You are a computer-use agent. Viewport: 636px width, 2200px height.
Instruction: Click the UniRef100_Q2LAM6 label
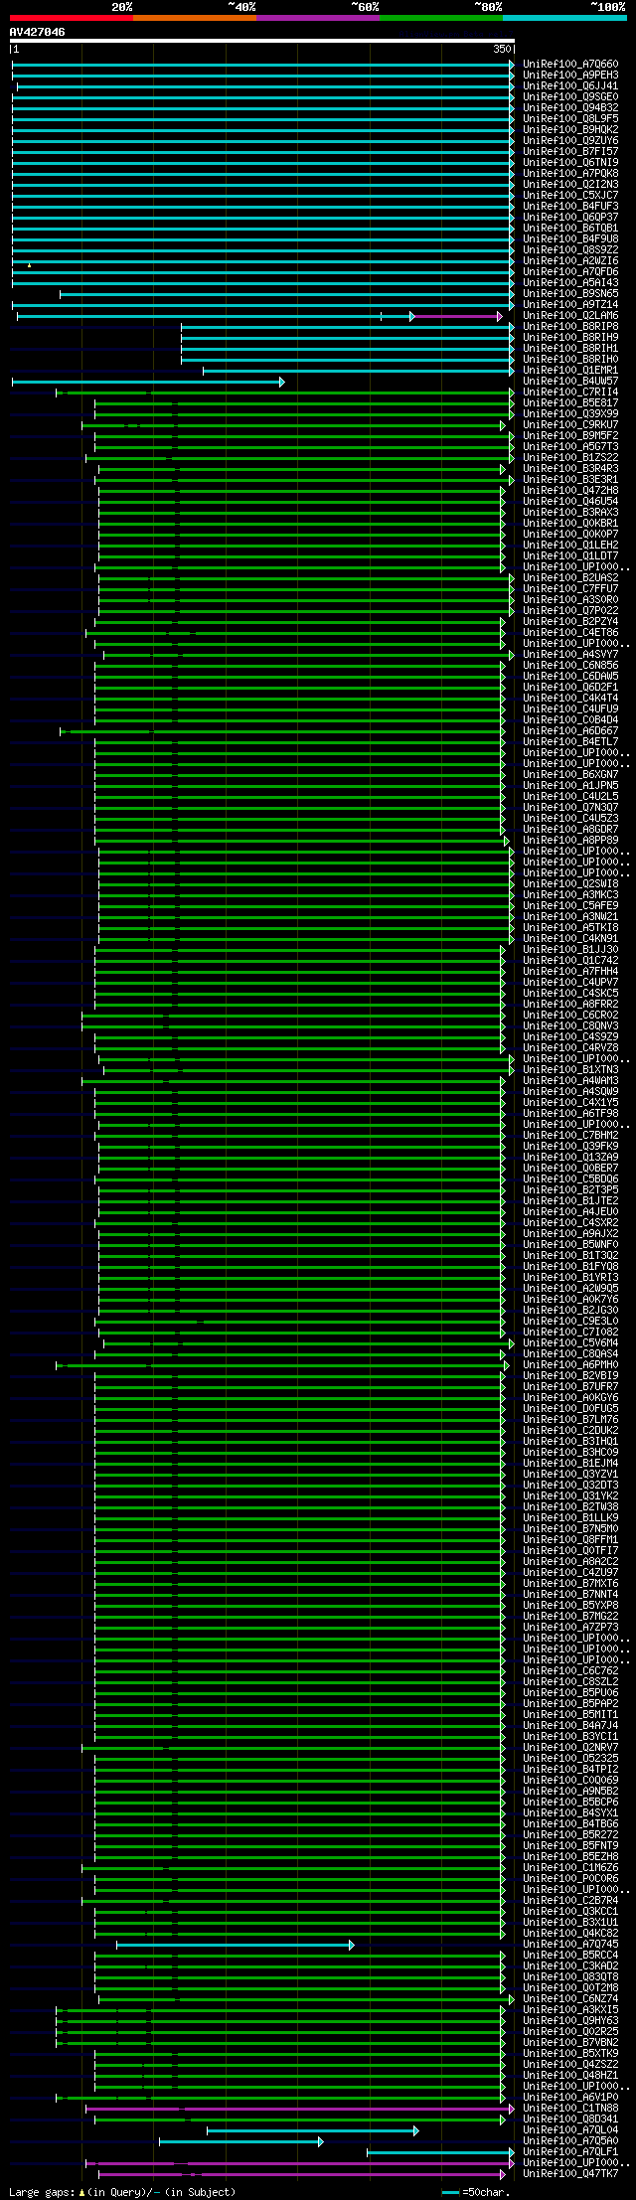pyautogui.click(x=570, y=316)
